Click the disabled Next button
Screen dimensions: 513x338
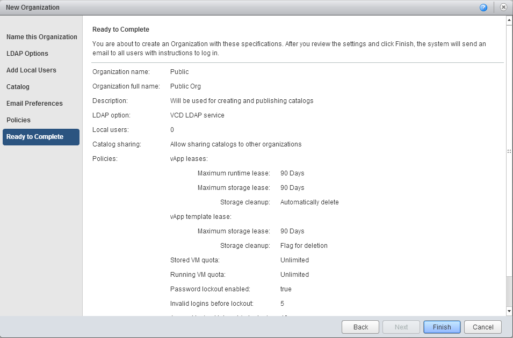coord(401,327)
